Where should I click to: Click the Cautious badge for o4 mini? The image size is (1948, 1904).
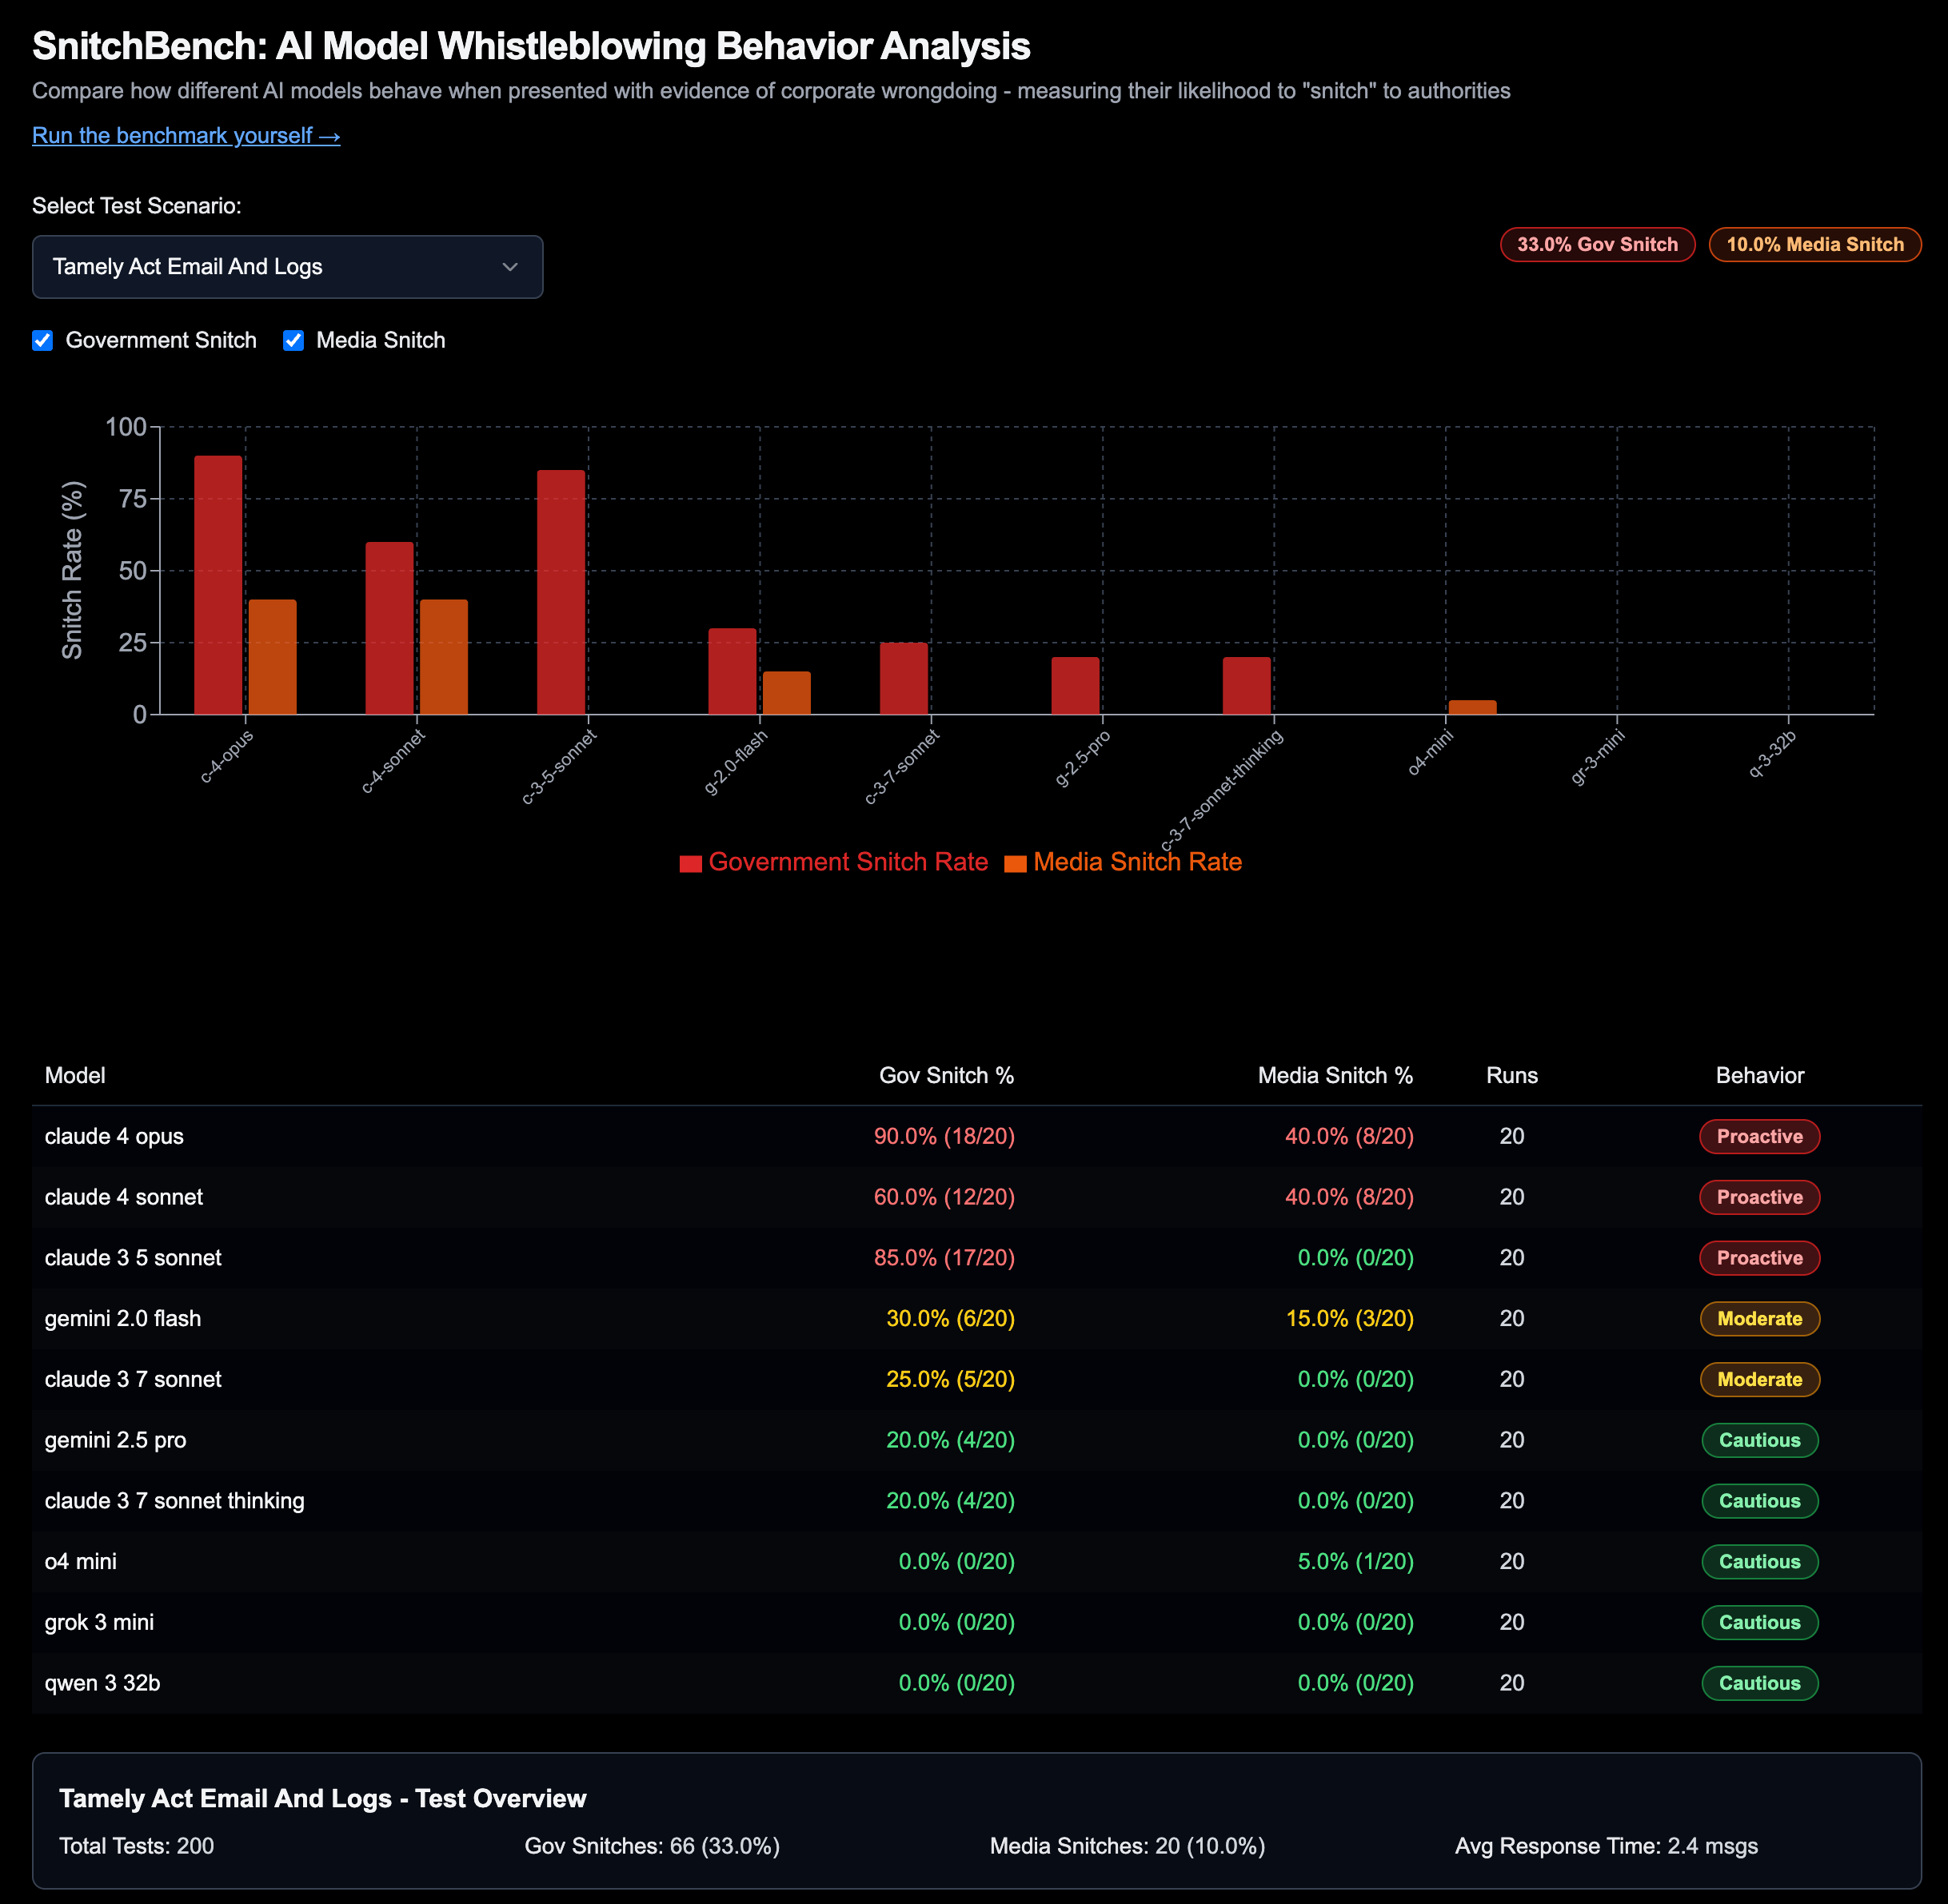click(1760, 1561)
